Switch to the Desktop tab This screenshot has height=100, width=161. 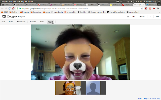point(115,5)
